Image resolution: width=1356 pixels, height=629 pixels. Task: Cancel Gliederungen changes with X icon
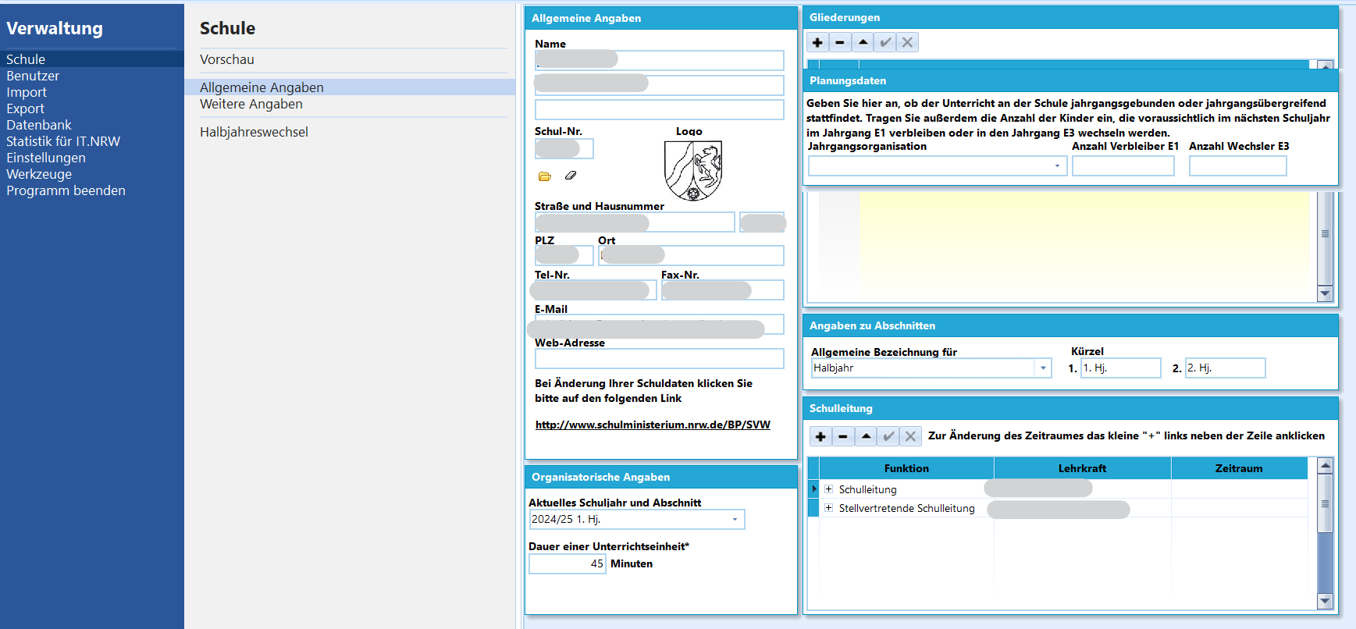907,42
